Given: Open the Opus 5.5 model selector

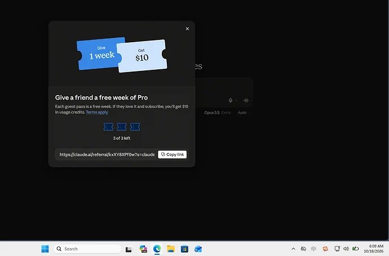Looking at the screenshot, I should [x=217, y=113].
